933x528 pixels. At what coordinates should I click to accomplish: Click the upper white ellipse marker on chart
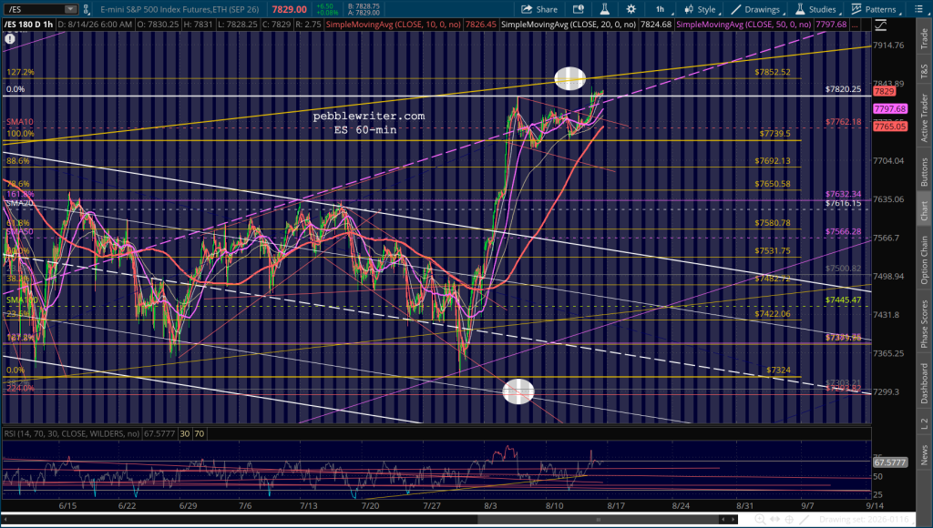570,78
